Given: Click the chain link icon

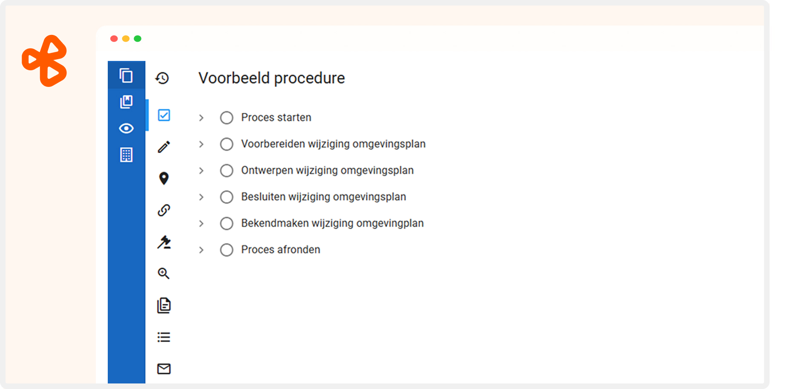Looking at the screenshot, I should pyautogui.click(x=164, y=210).
